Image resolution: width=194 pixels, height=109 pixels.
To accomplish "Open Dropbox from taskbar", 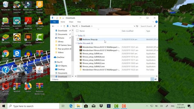I will tap(101, 106).
